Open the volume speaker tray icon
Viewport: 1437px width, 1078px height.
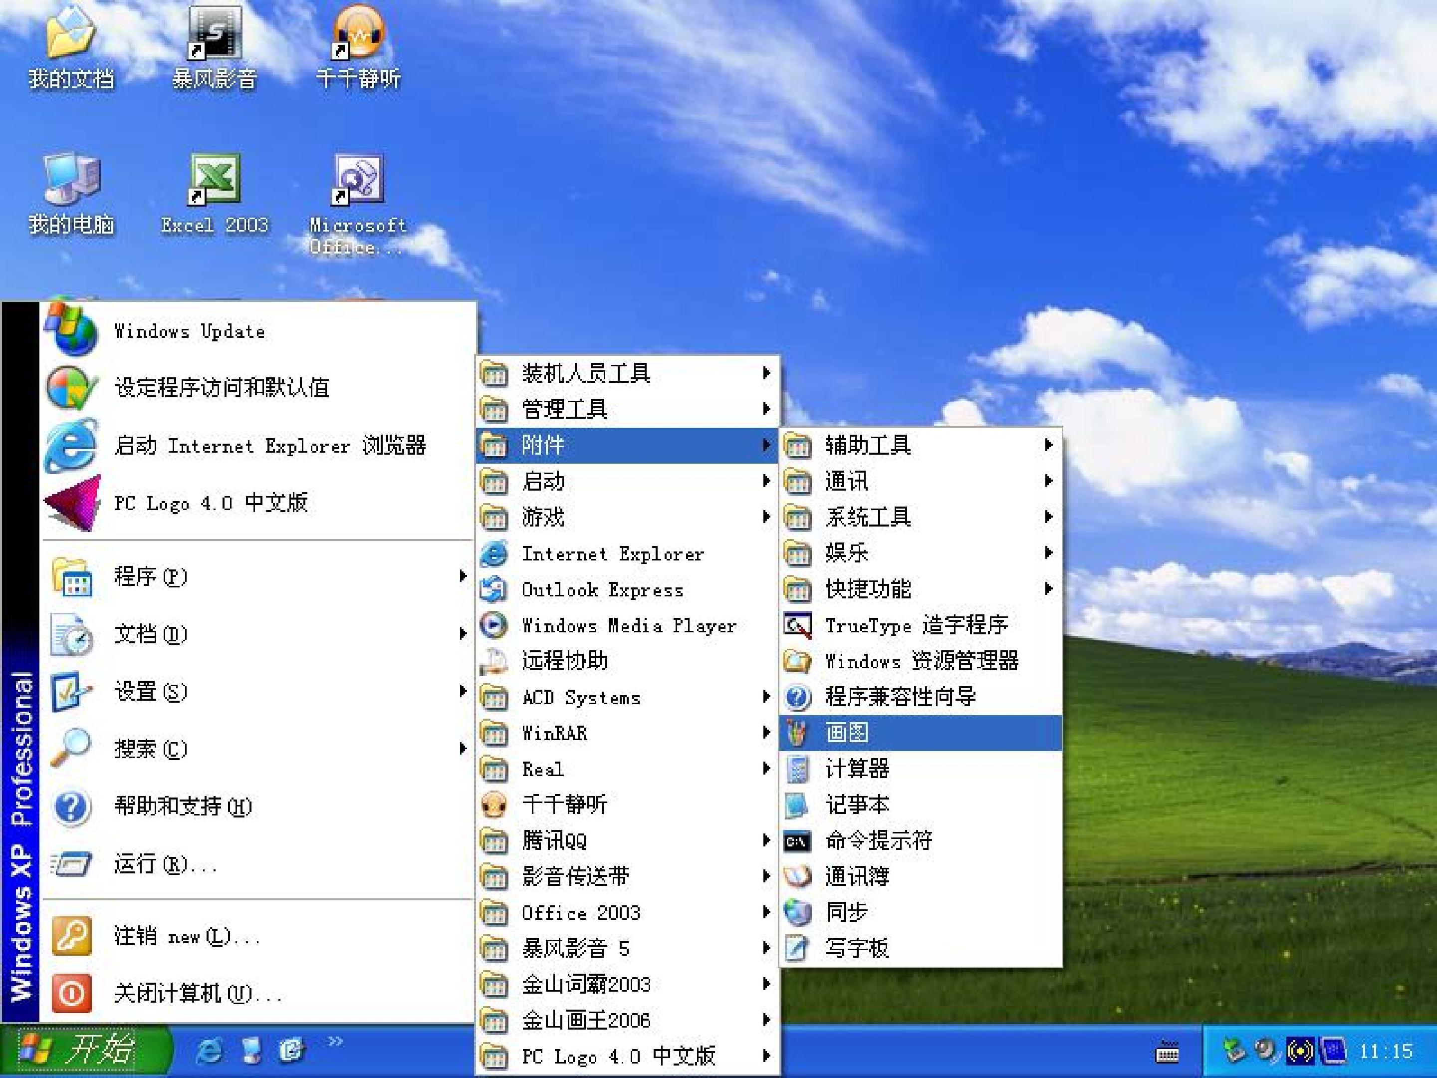[1265, 1050]
